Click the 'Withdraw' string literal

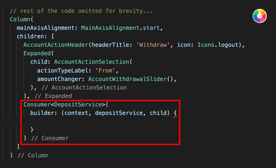[153, 45]
